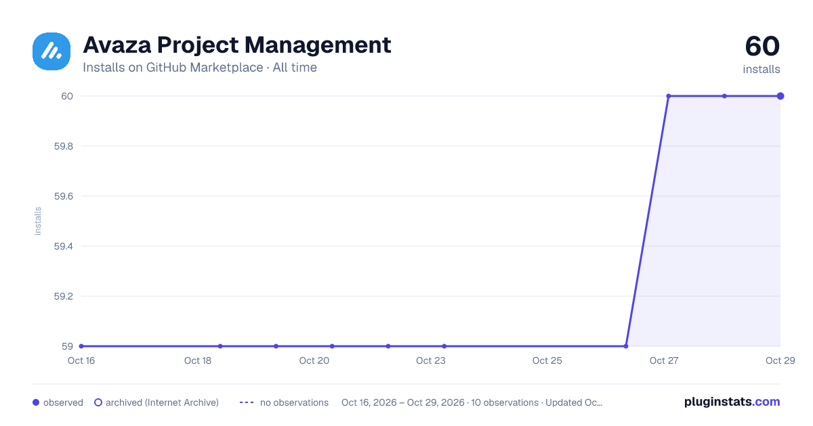Select the 'Installs on GitHub Marketplace · All time' subtitle
This screenshot has width=813, height=426.
200,68
